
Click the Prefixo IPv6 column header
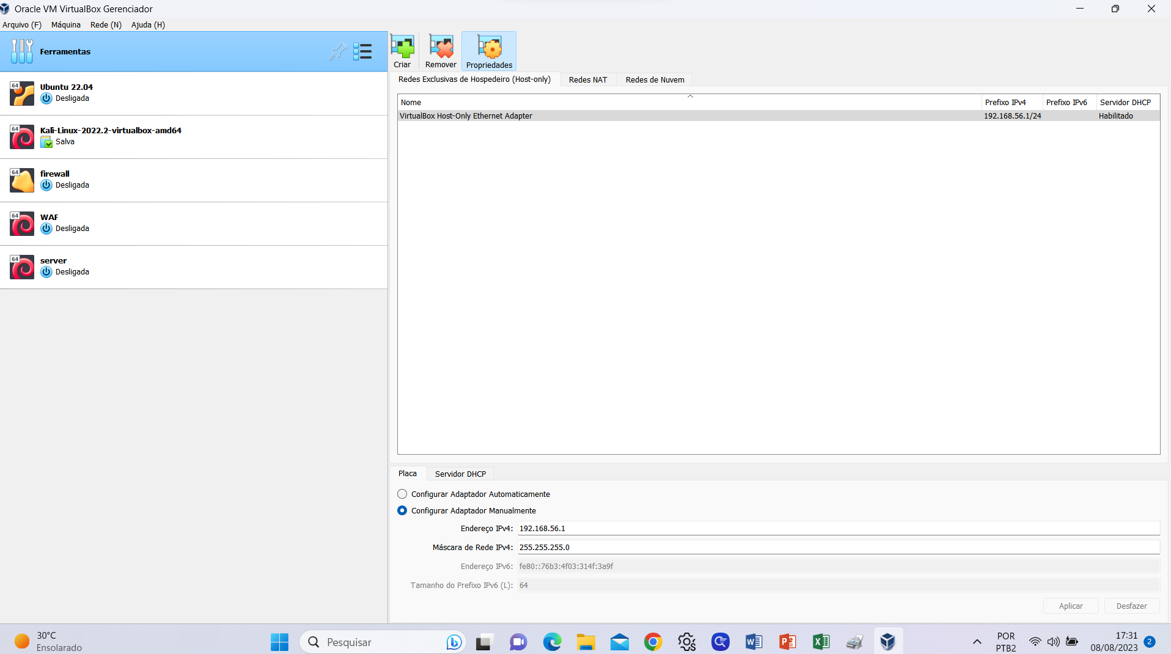click(x=1070, y=102)
